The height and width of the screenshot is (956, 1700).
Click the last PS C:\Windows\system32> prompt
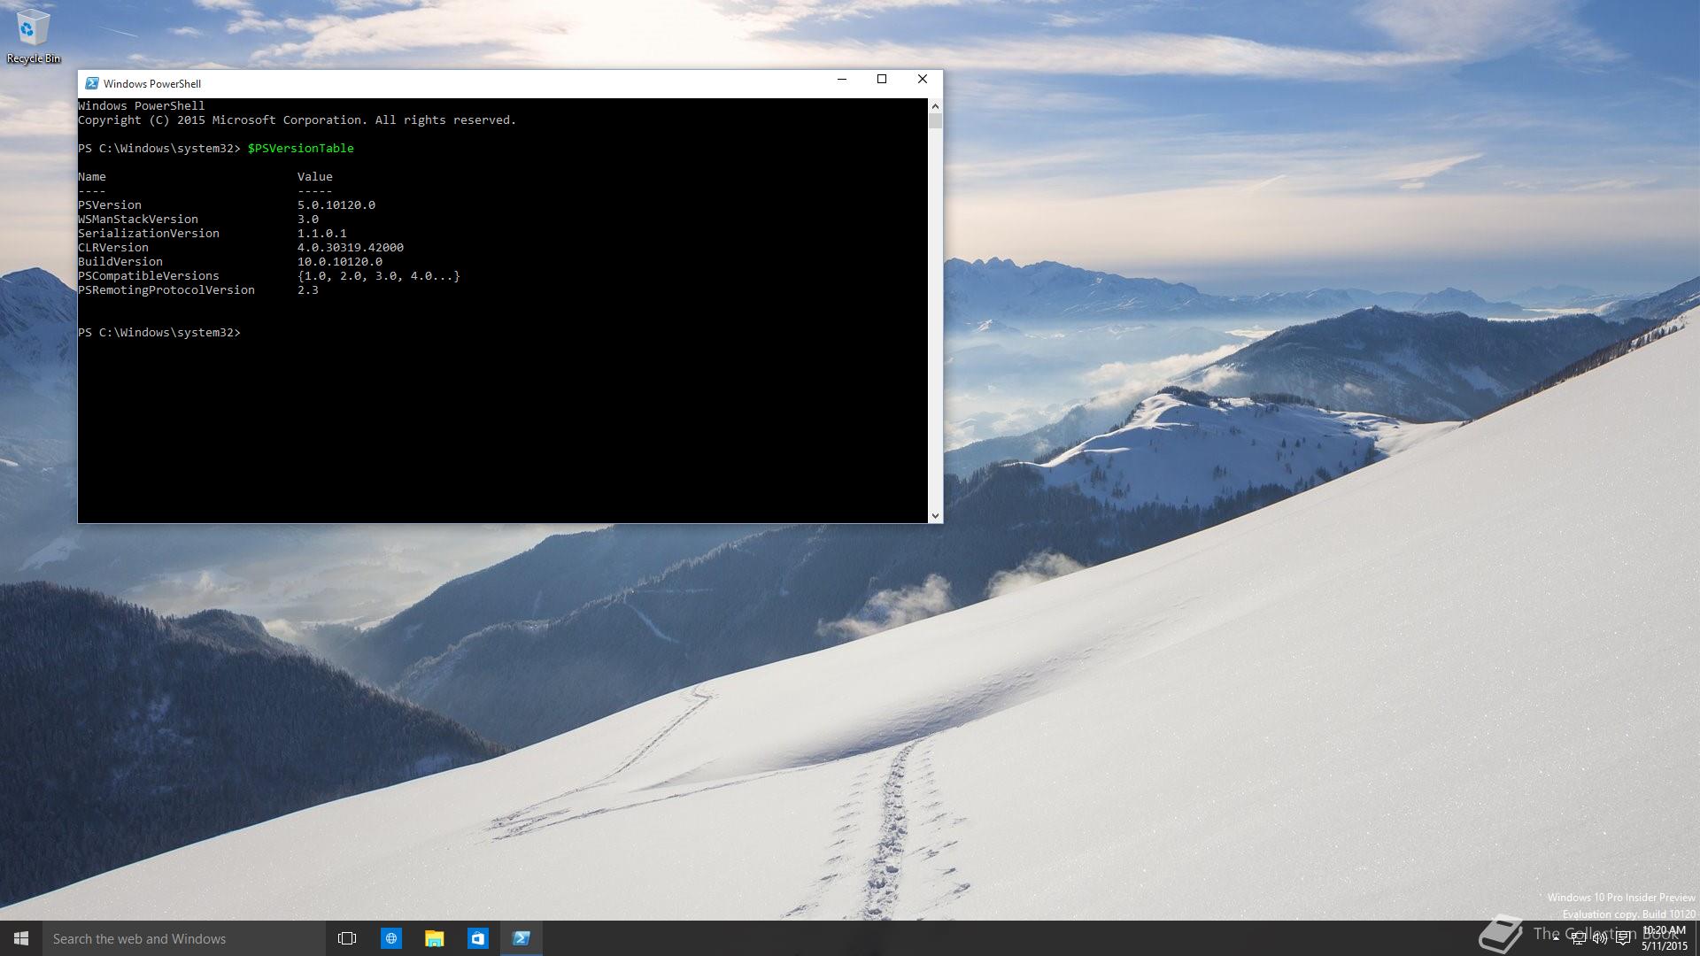coord(159,333)
